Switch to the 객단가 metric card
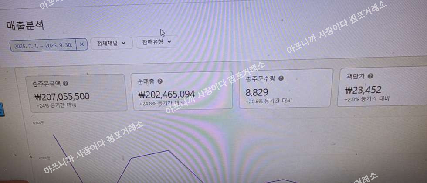Viewport: 427px width, 183px height. 382,87
